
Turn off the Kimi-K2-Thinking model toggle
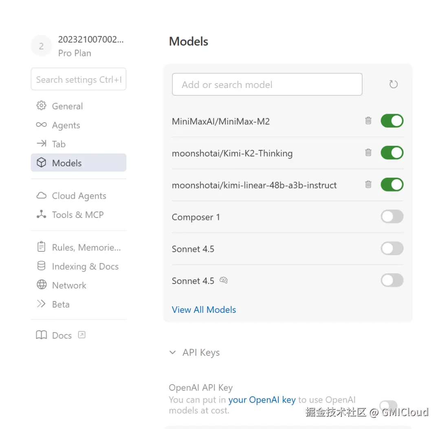tap(392, 153)
